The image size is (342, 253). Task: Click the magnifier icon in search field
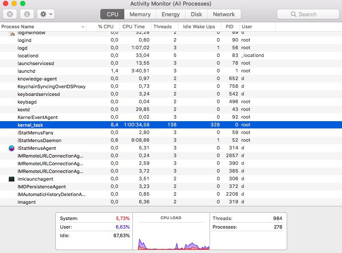294,14
